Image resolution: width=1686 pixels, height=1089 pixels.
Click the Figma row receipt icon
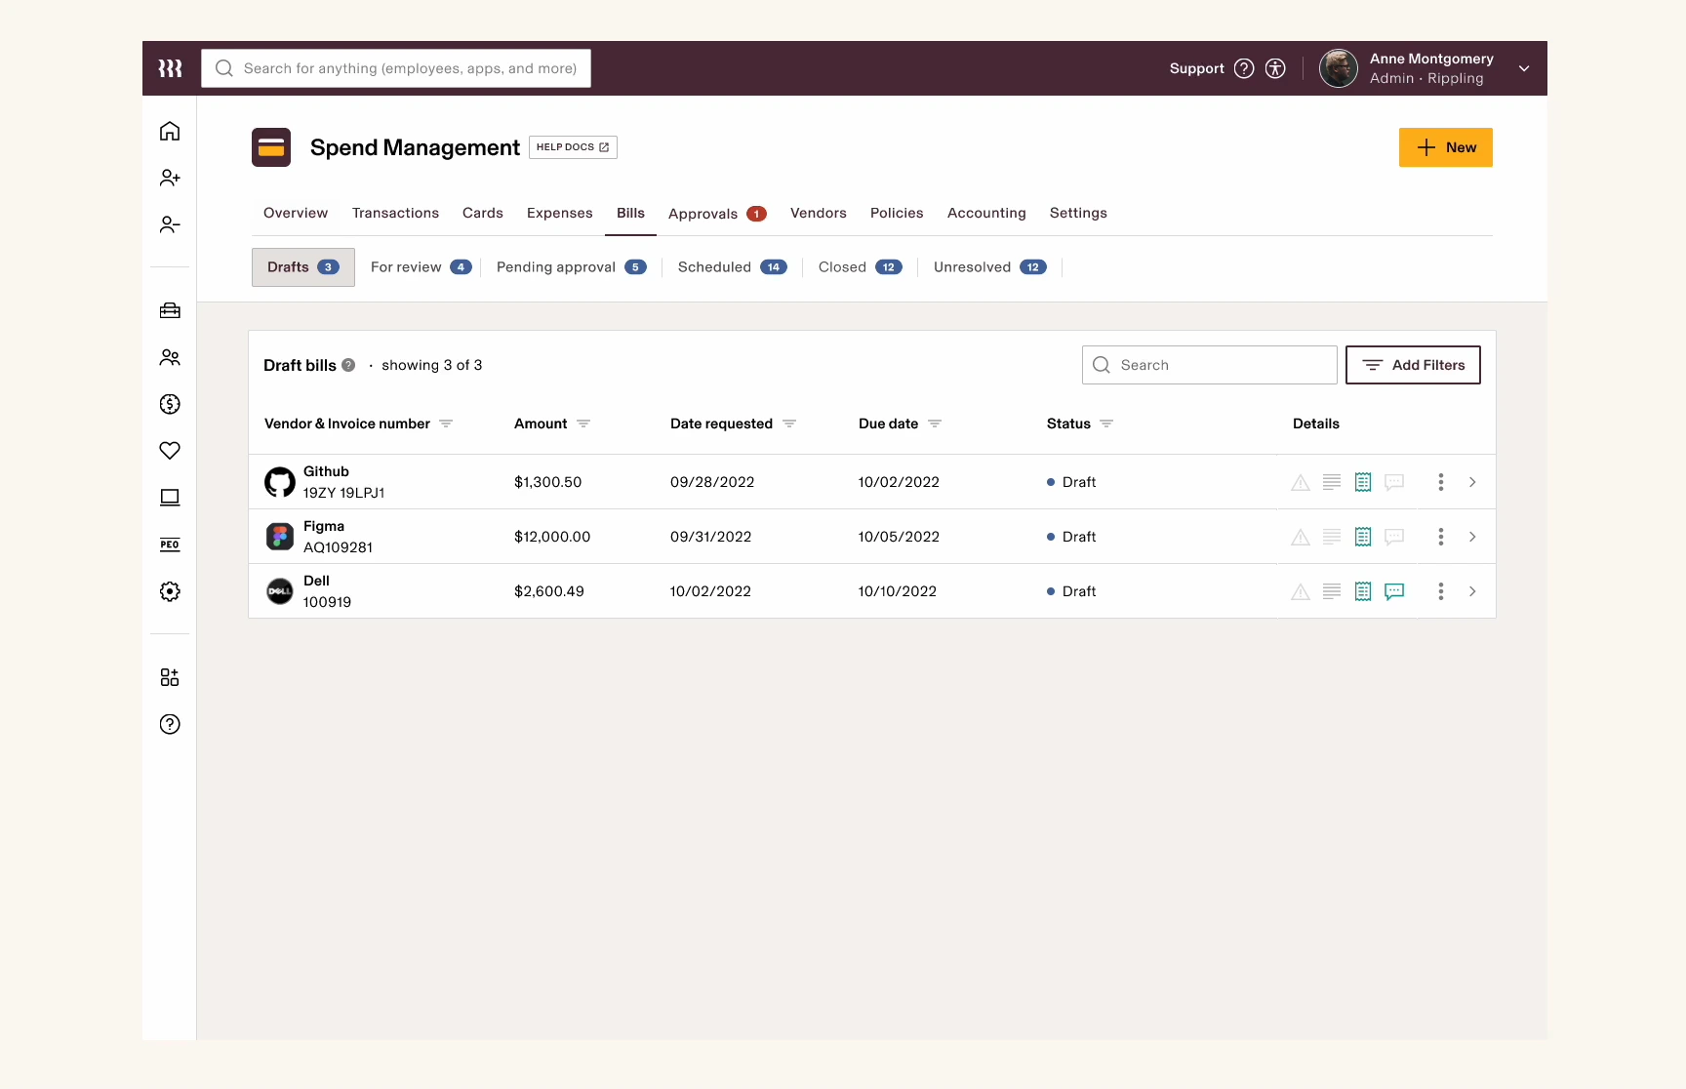tap(1363, 537)
